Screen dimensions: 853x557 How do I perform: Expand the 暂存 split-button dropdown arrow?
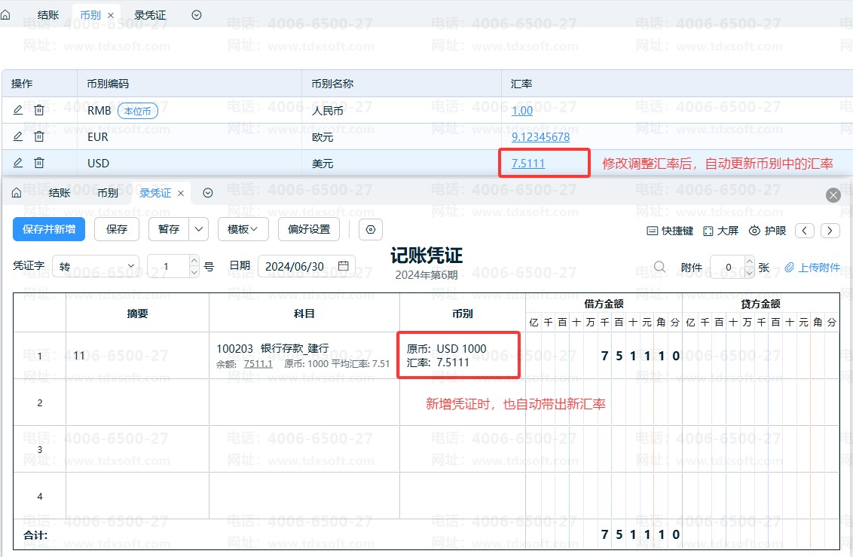coord(199,229)
